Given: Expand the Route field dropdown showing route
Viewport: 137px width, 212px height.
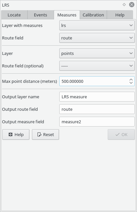Looking at the screenshot, I should coord(97,38).
